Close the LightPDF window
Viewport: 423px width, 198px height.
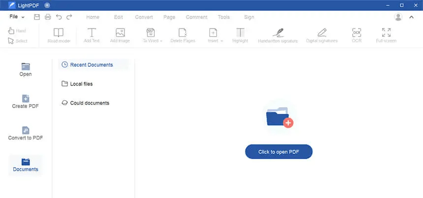coord(416,5)
